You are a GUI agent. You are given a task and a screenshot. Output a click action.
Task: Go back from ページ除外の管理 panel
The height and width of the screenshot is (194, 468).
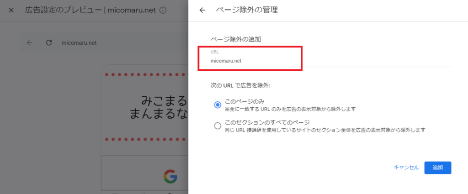(x=202, y=10)
